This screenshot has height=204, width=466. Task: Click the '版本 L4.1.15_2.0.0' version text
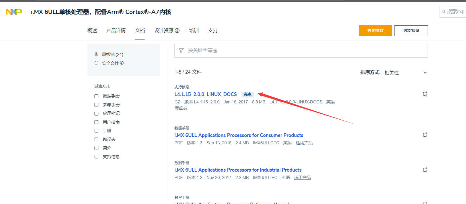pyautogui.click(x=202, y=102)
